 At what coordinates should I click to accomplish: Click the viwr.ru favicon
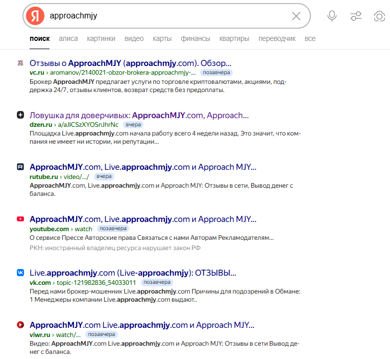[20, 325]
